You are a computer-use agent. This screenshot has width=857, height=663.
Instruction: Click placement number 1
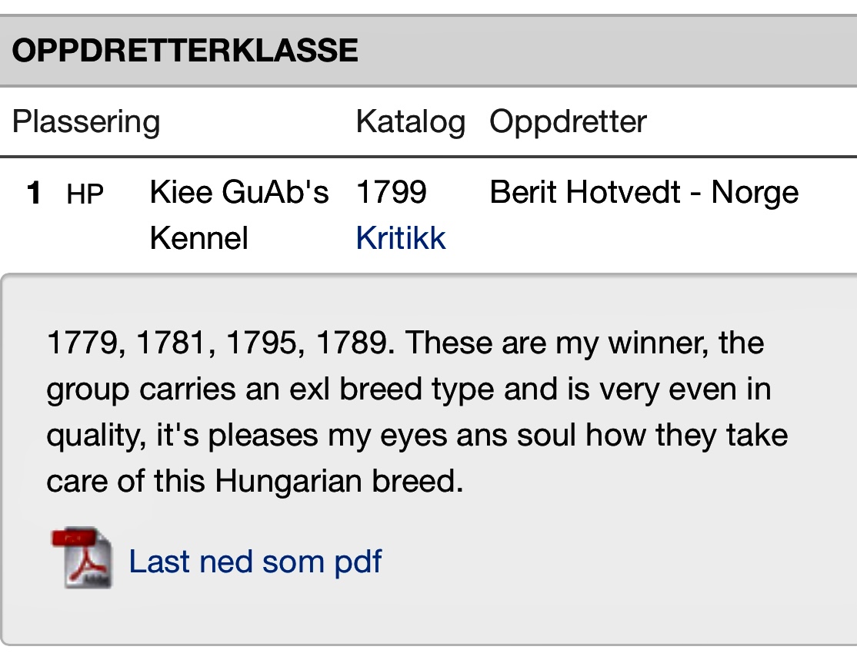click(34, 193)
